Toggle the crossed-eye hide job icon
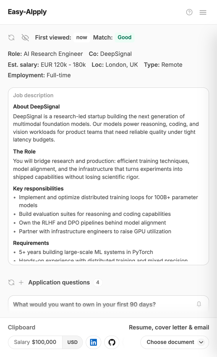Image resolution: width=217 pixels, height=357 pixels. tap(25, 38)
